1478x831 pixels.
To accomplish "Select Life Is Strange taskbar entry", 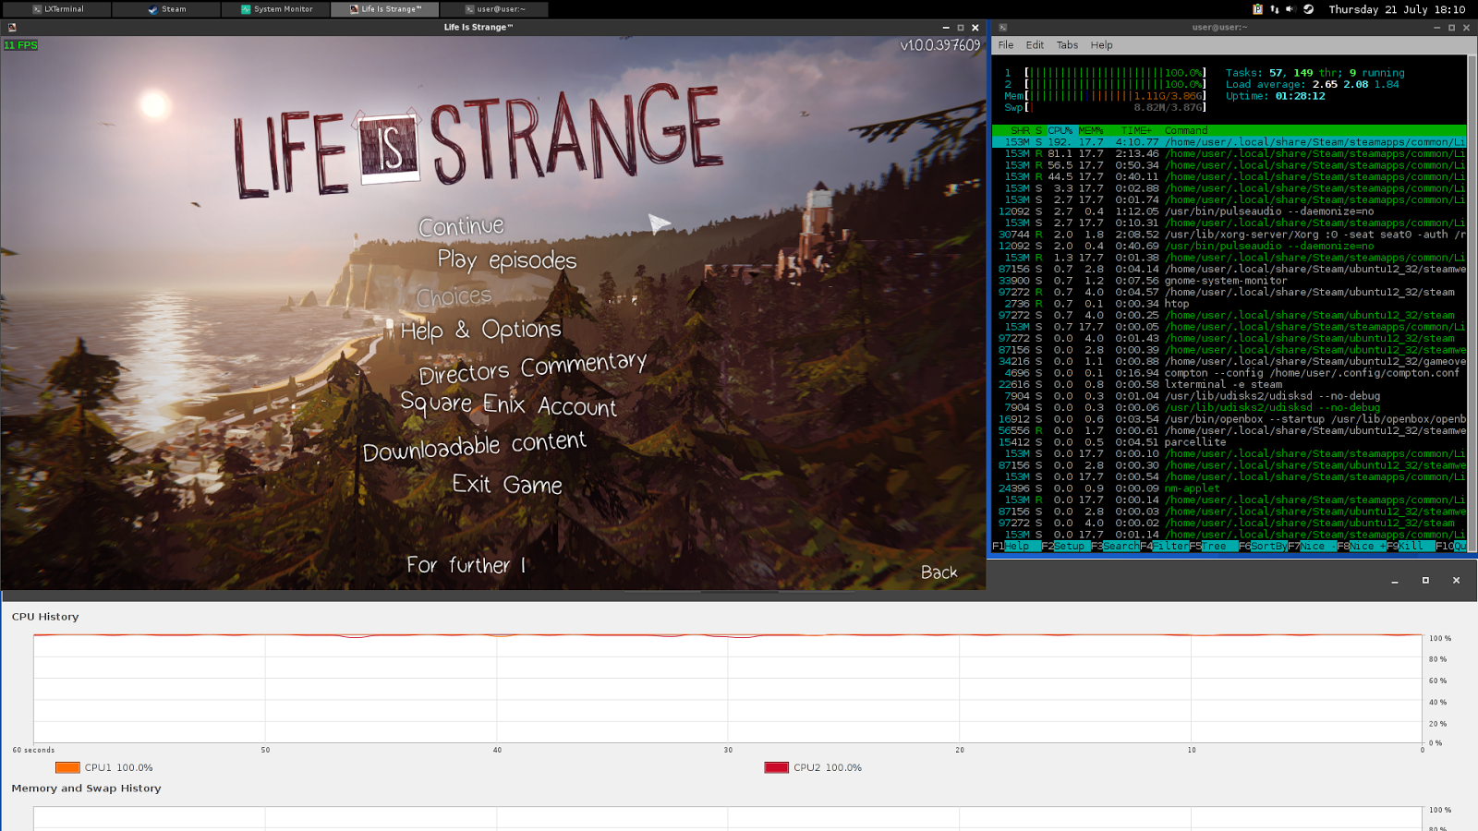I will pos(384,9).
